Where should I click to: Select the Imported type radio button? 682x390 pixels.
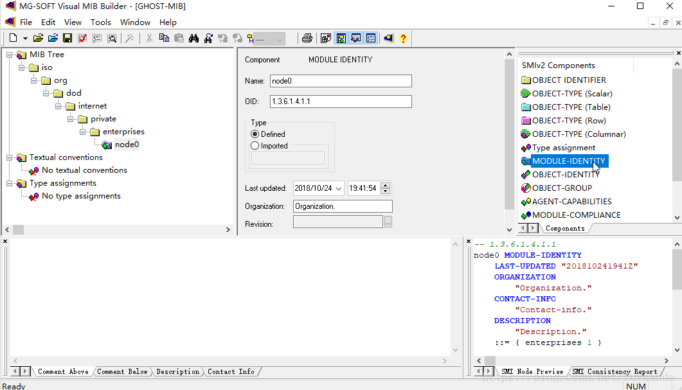coord(255,146)
